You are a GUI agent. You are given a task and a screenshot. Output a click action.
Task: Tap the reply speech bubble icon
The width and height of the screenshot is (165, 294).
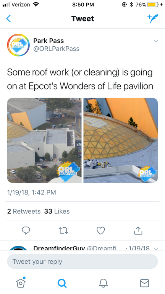tap(26, 230)
